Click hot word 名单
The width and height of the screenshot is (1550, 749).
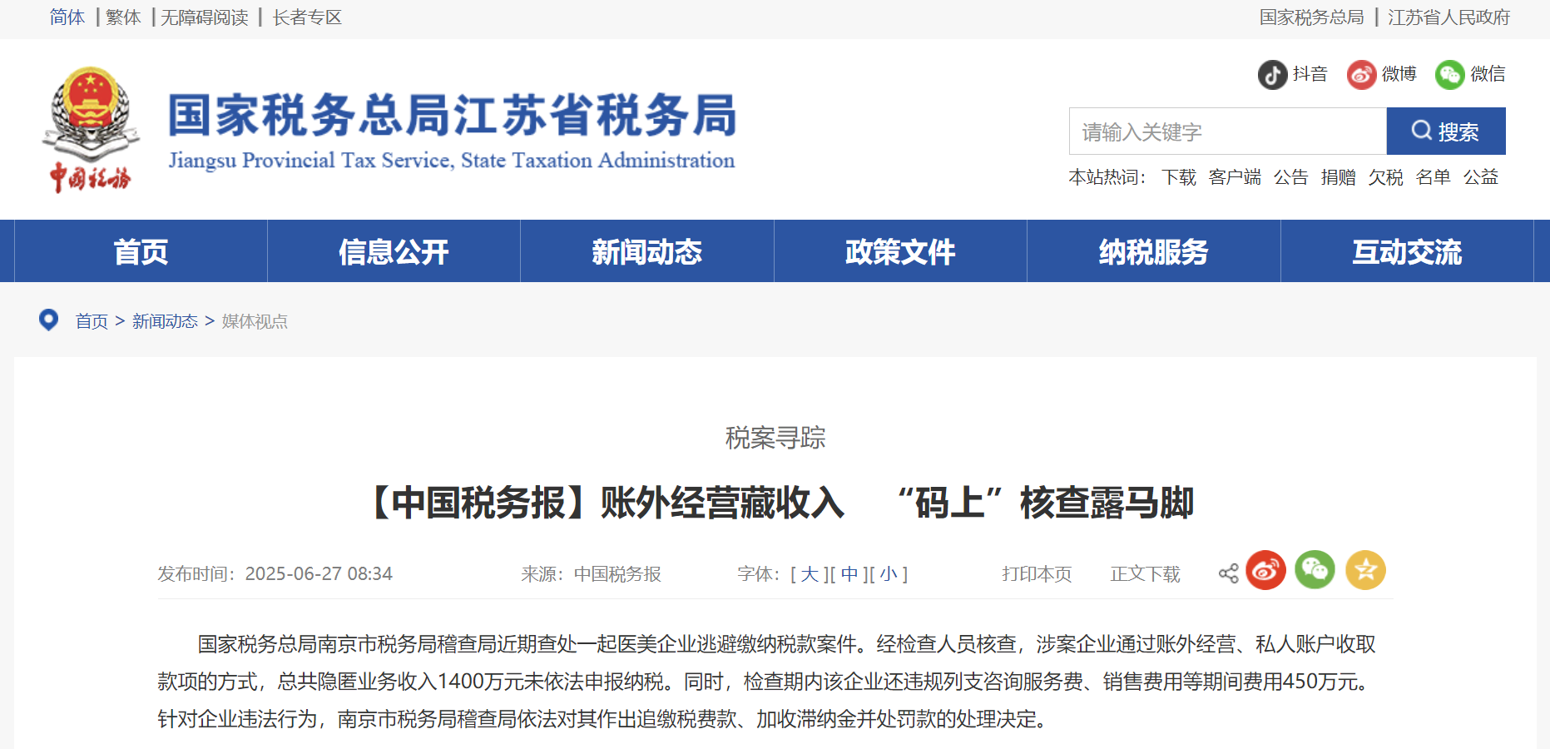(x=1434, y=177)
